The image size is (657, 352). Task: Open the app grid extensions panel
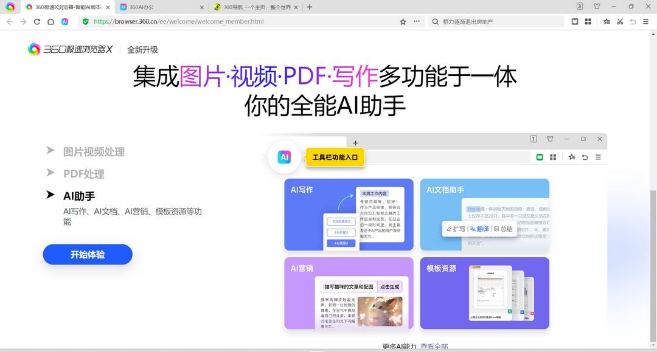pyautogui.click(x=588, y=21)
